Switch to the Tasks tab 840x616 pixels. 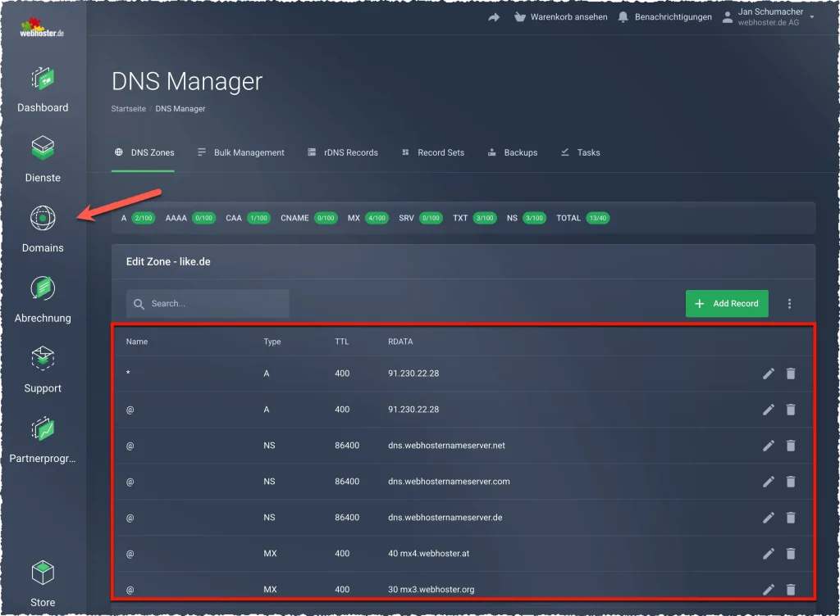click(x=580, y=153)
